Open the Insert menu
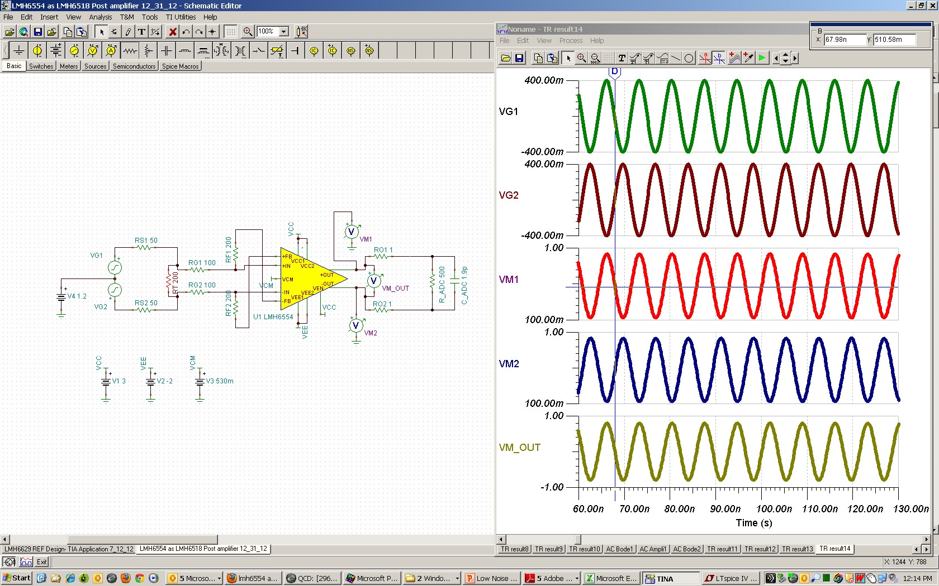This screenshot has height=586, width=939. [x=49, y=17]
